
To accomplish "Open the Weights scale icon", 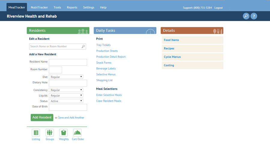I will [64, 133].
